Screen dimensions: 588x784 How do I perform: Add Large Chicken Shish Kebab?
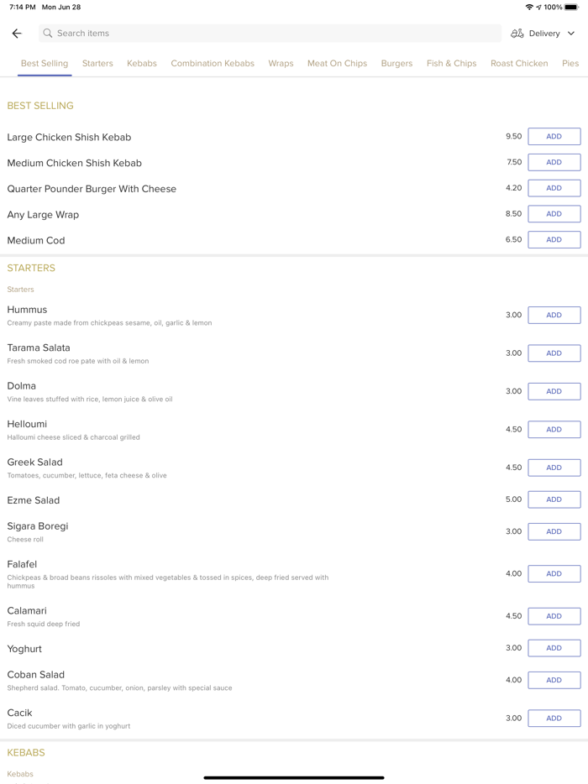(x=554, y=137)
